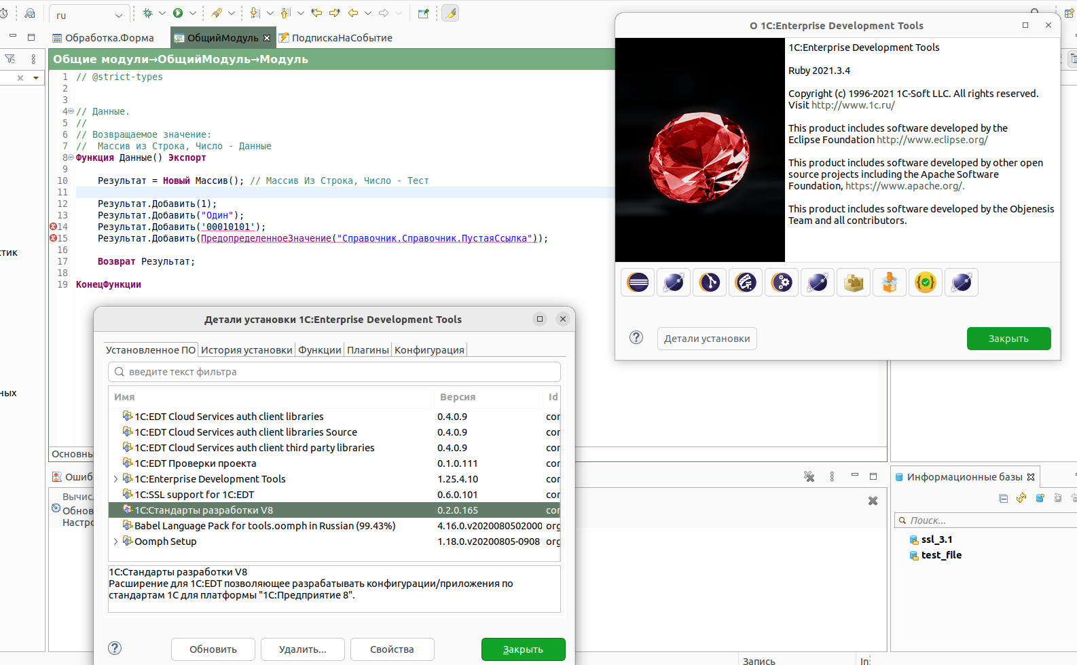Screen dimensions: 1077x665
Task: Switch to the ПодпискаНаСобытие editor tab
Action: 335,38
